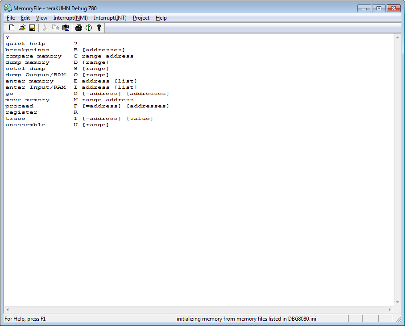Save using the floppy disk icon
This screenshot has height=326, width=405.
click(x=32, y=28)
